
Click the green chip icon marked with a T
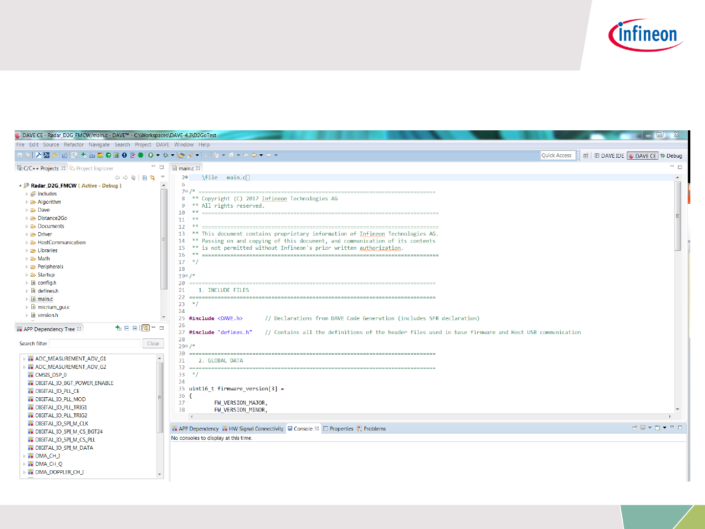[x=108, y=155]
